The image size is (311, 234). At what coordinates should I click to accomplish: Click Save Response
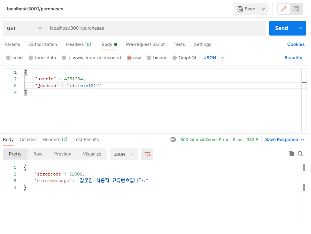pos(281,140)
